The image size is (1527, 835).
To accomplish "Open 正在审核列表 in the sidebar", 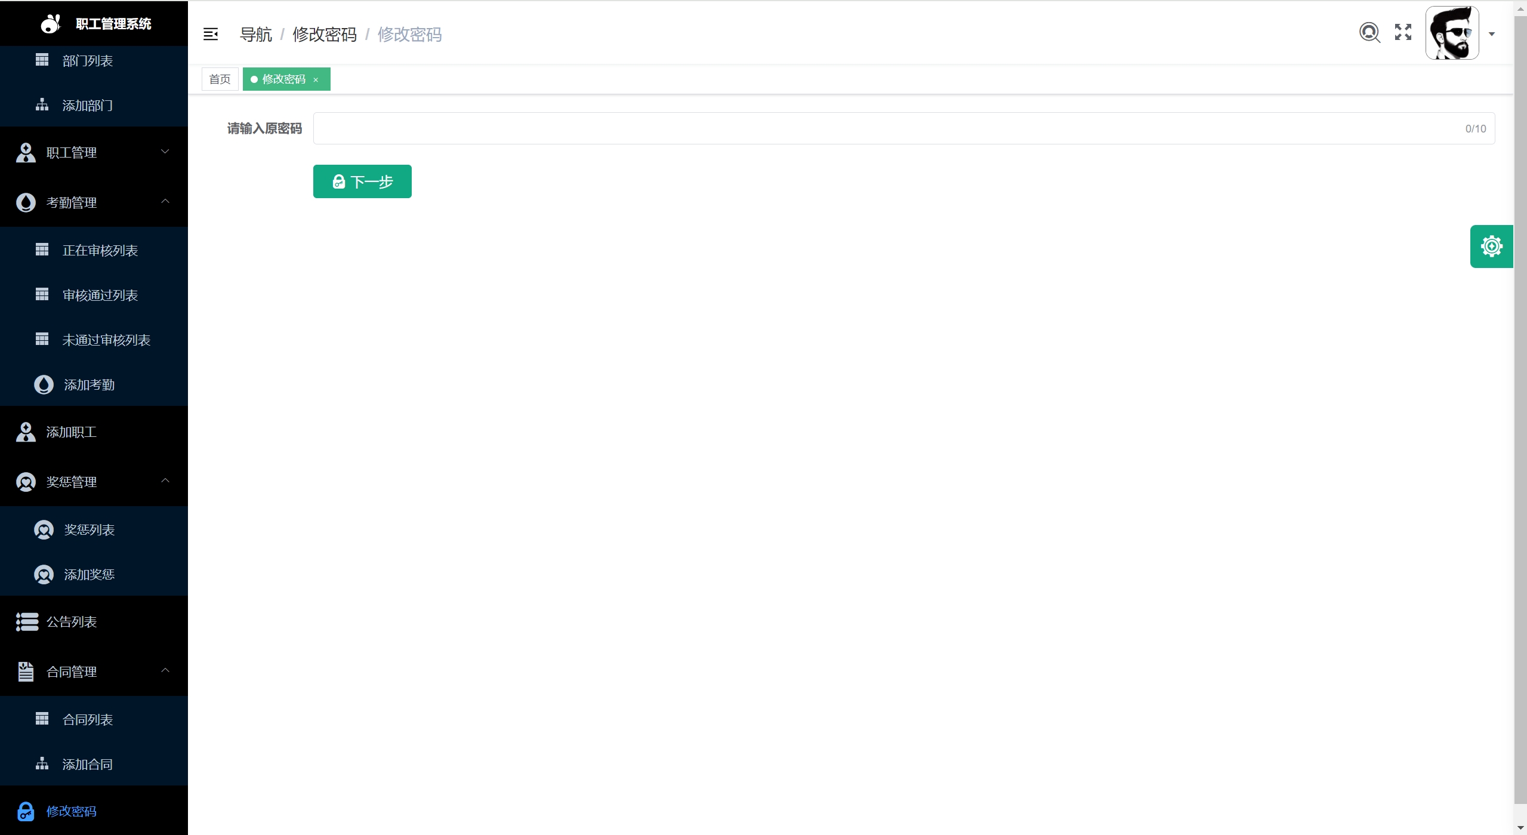I will 100,251.
